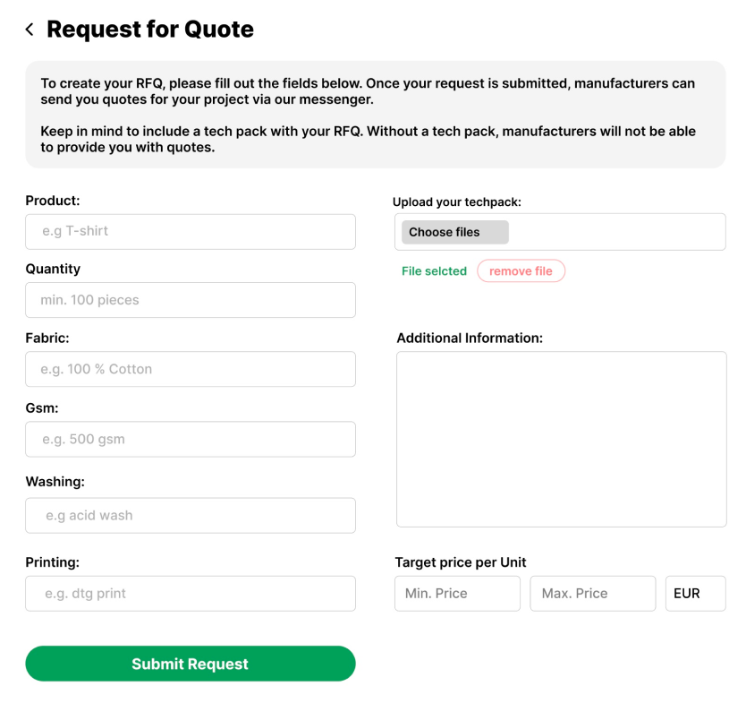Click the File selected status text
746x703 pixels.
tap(434, 271)
